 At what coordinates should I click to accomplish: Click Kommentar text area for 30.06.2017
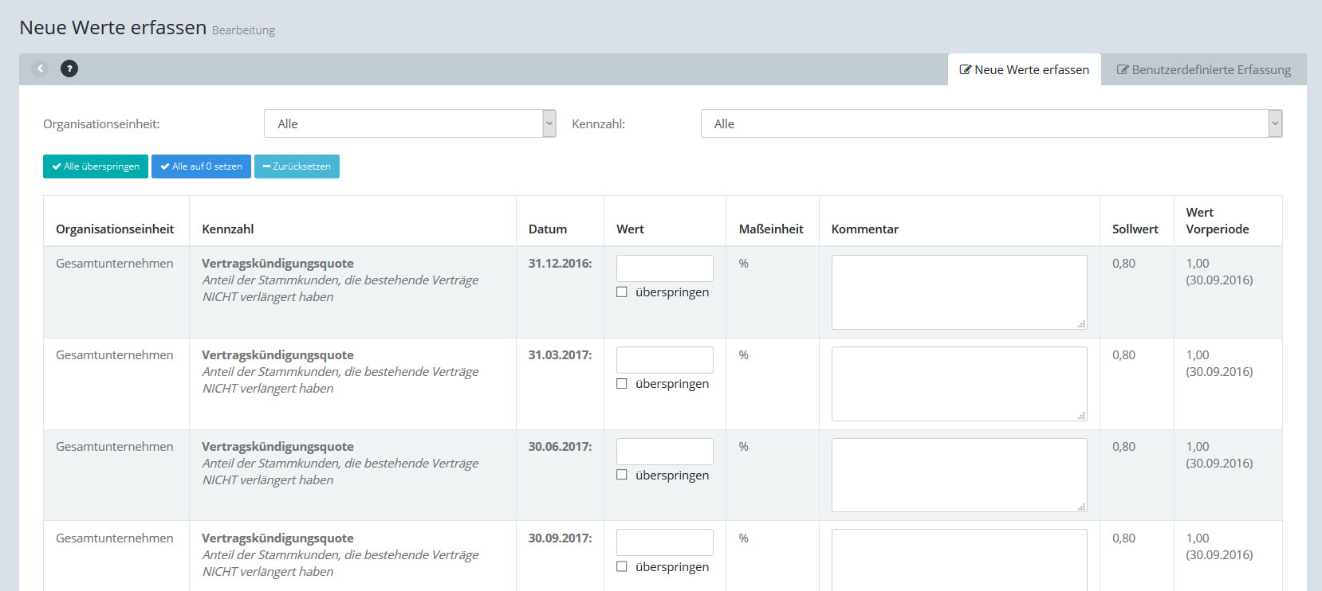[x=958, y=475]
